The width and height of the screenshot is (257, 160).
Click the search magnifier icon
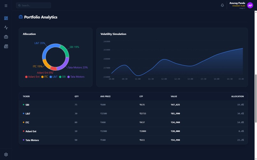(x=19, y=5)
